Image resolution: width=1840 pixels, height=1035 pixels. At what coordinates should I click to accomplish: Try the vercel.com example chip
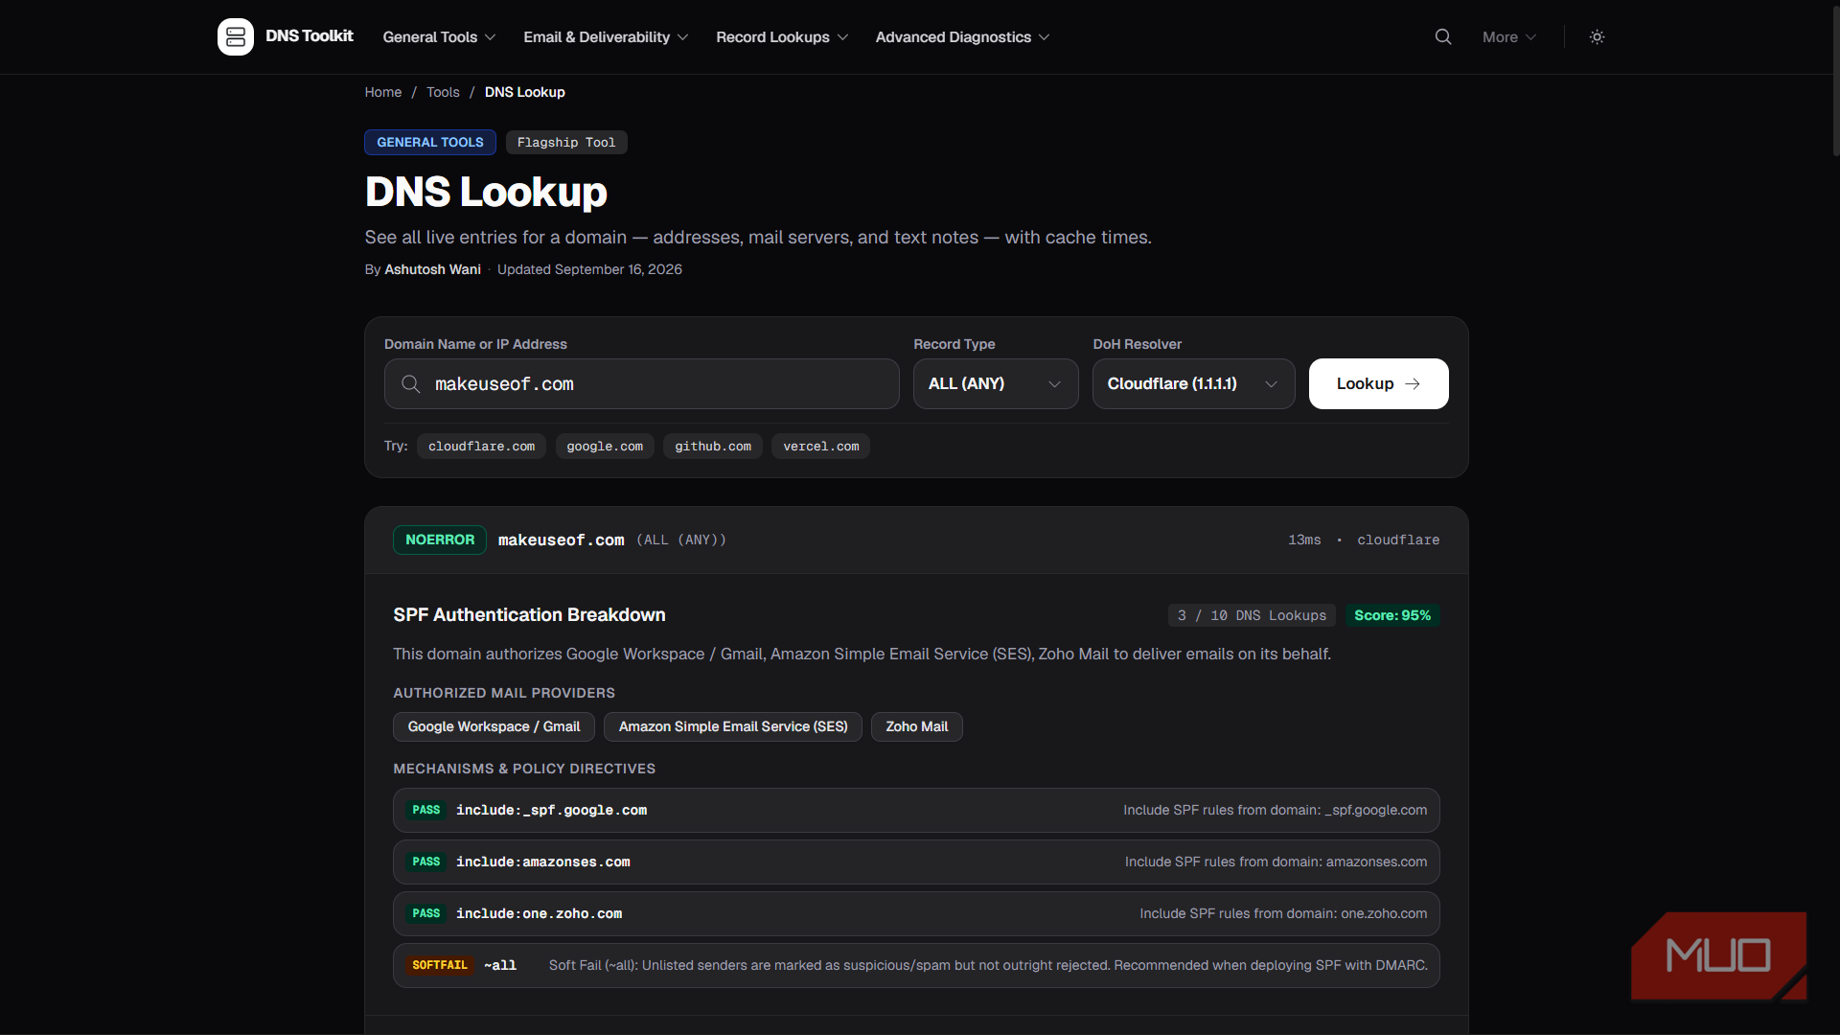point(820,446)
